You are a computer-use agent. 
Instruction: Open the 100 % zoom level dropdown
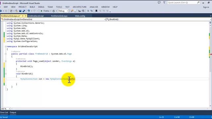pos(9,109)
